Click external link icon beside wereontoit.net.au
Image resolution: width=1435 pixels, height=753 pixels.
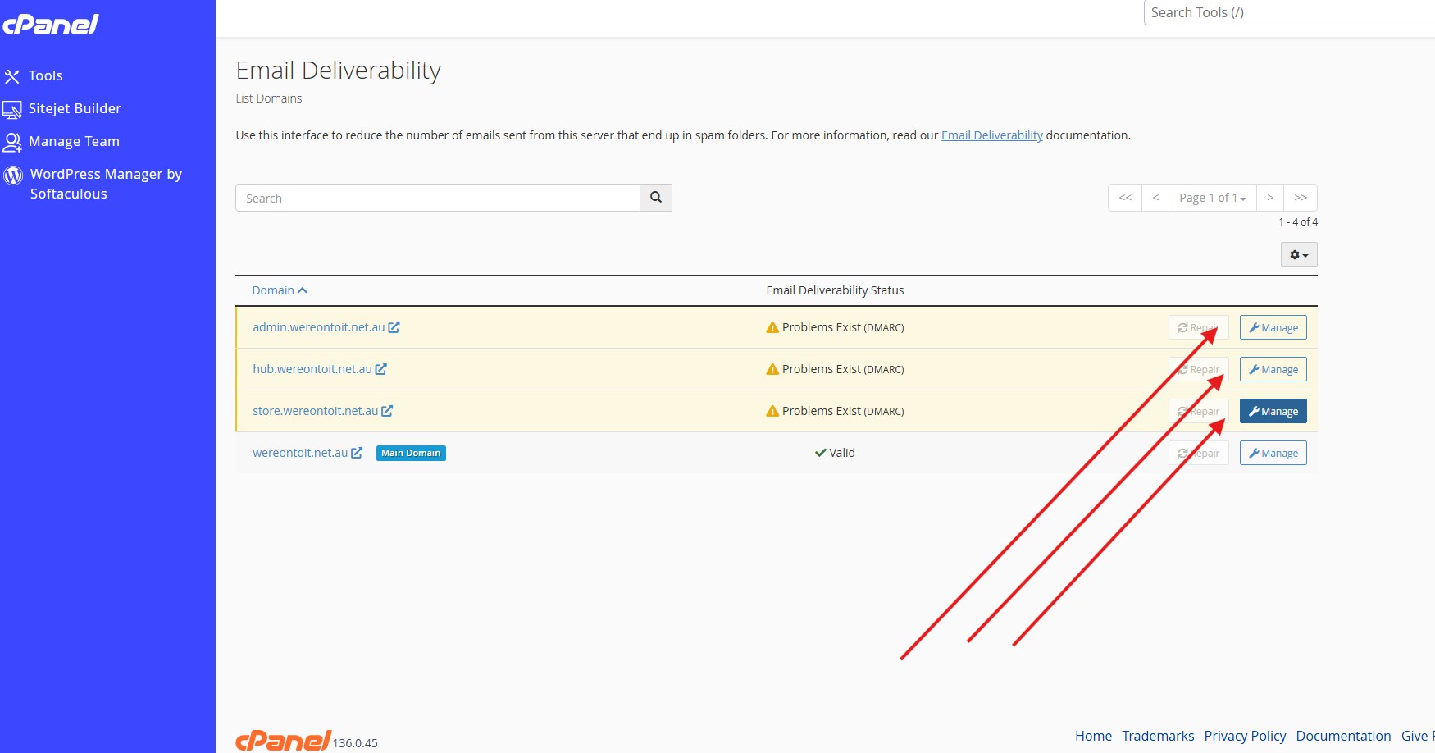click(x=357, y=453)
